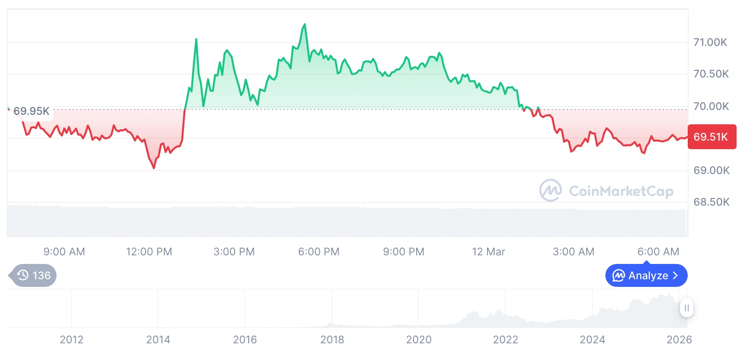Click the CoinMarketCap watermark text
The image size is (750, 350).
coord(621,191)
